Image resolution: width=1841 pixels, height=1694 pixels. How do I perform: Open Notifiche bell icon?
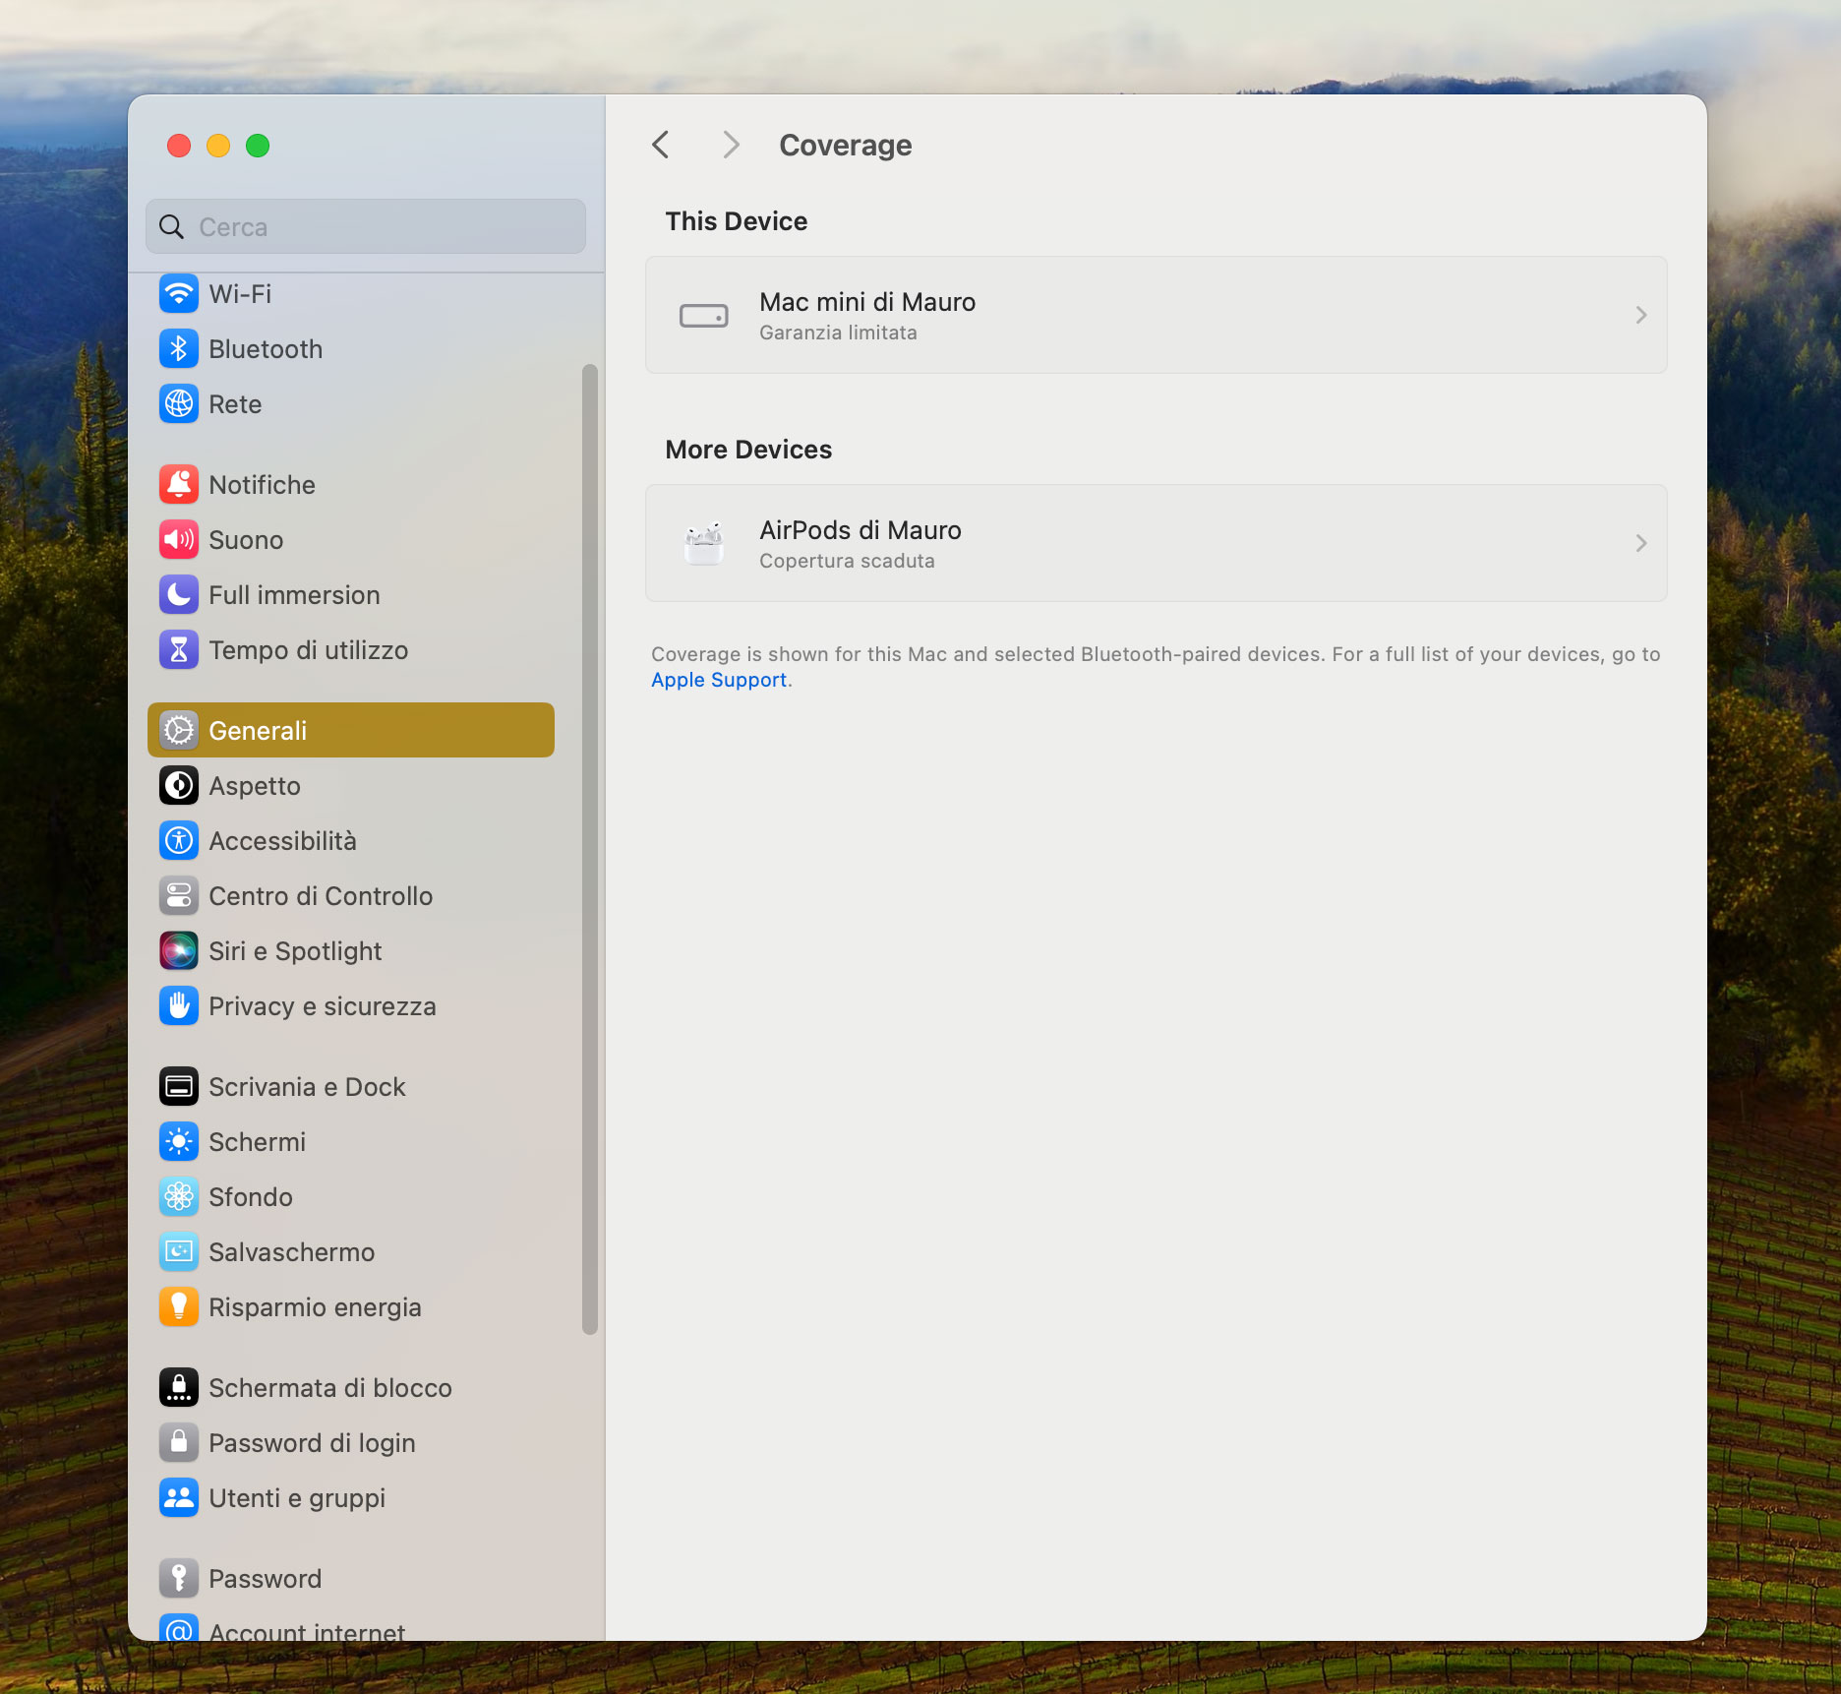(179, 484)
